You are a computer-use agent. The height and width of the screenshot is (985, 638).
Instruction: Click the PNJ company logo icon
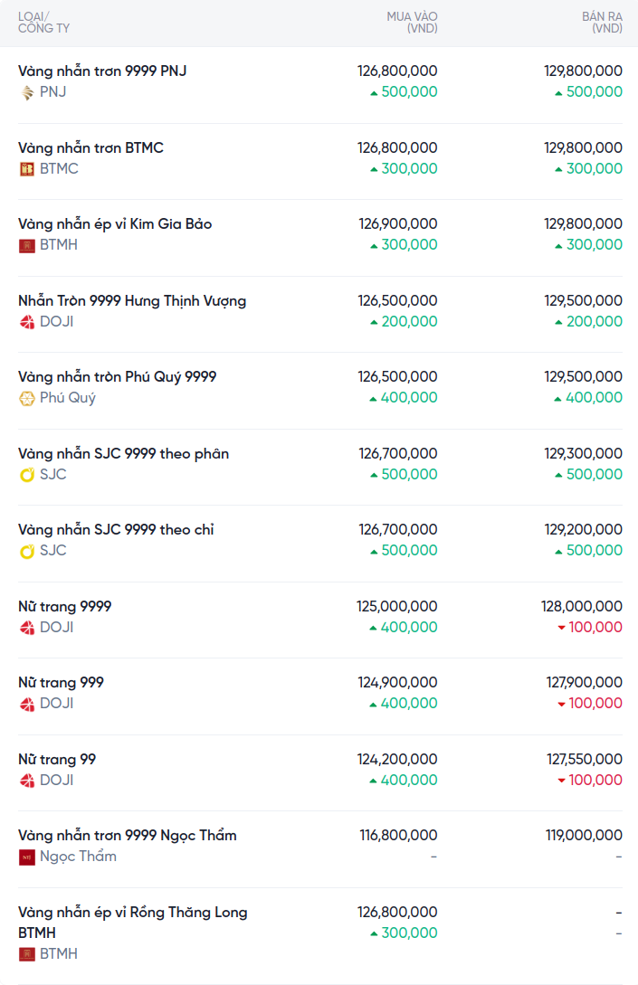[27, 92]
